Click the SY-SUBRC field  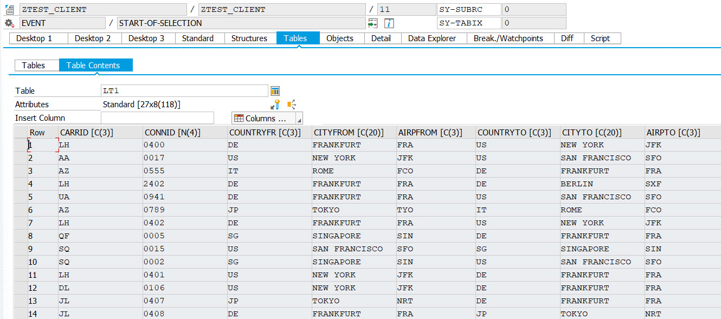click(468, 9)
